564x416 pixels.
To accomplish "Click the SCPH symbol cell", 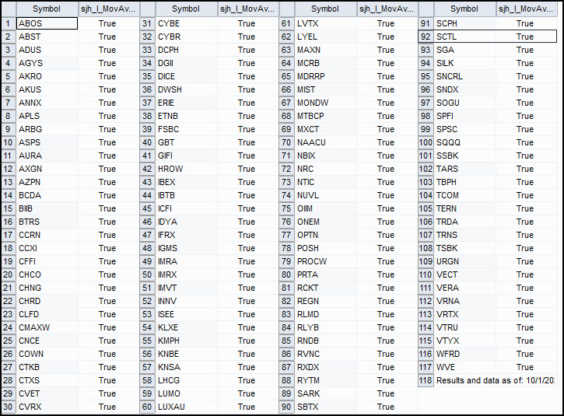I will click(x=464, y=23).
